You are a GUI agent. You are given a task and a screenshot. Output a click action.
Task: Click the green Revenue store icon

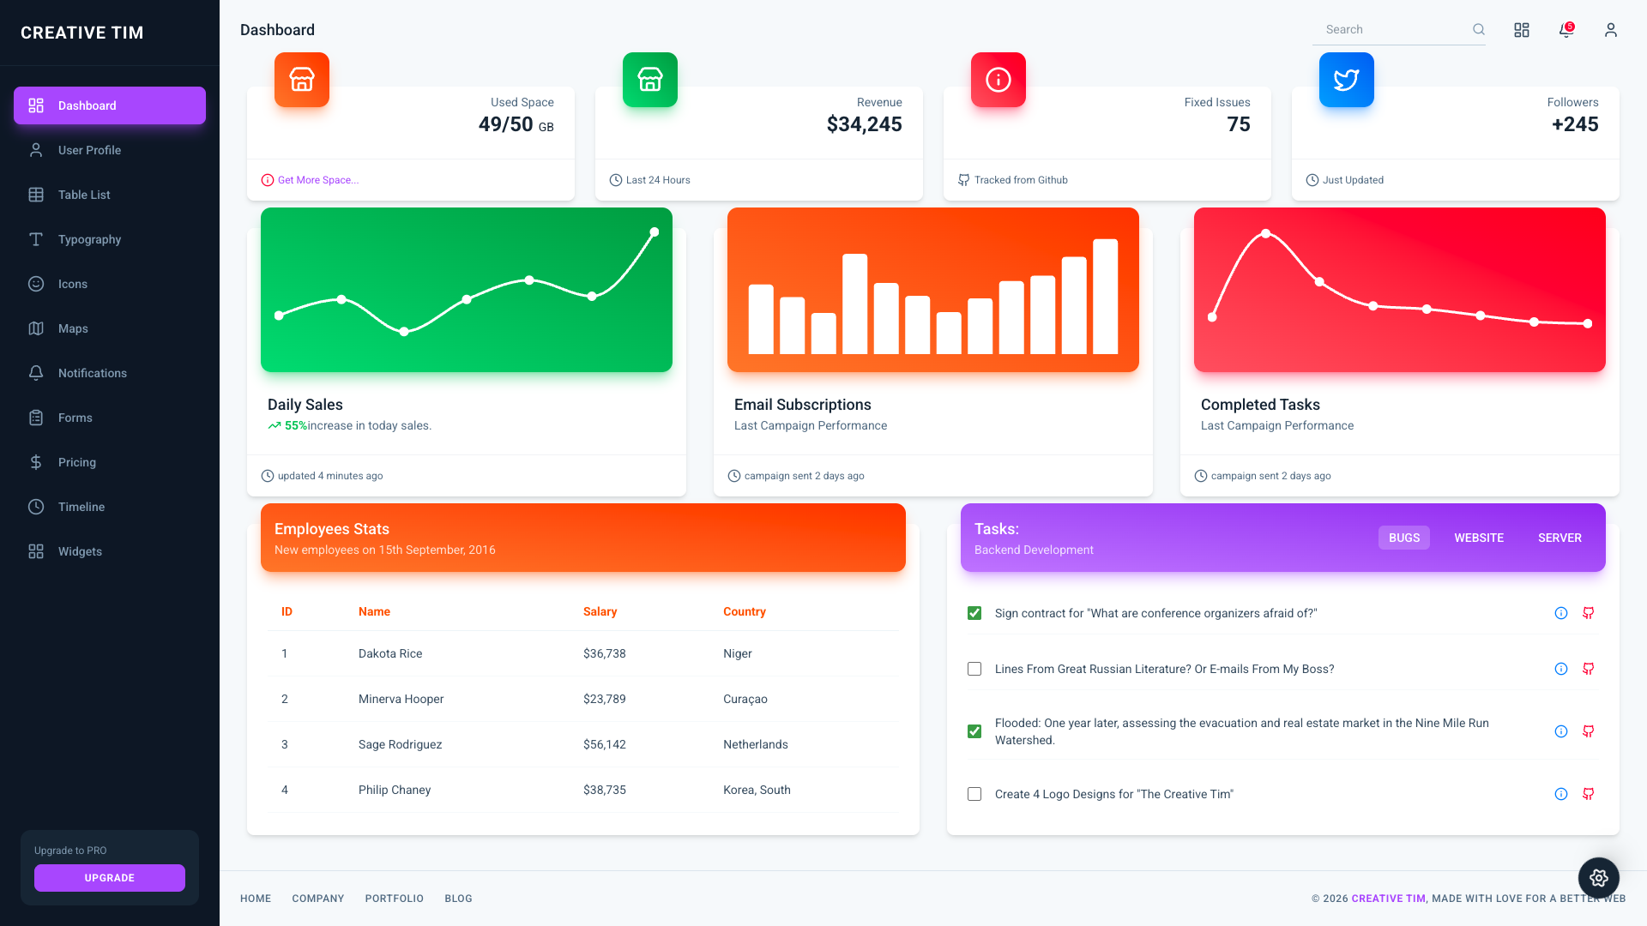point(649,80)
